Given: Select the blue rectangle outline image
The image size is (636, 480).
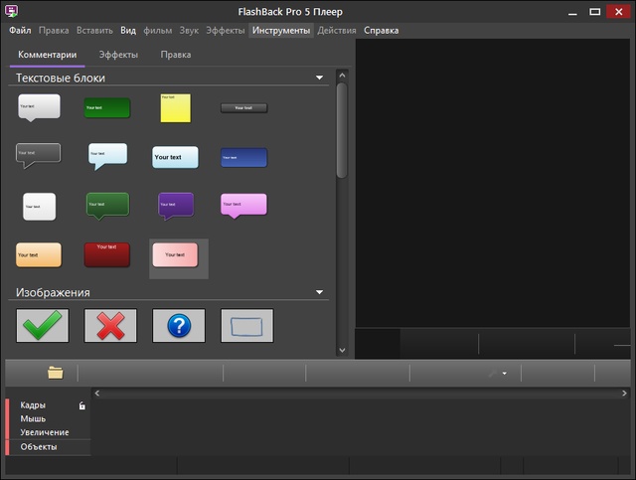Looking at the screenshot, I should (246, 326).
